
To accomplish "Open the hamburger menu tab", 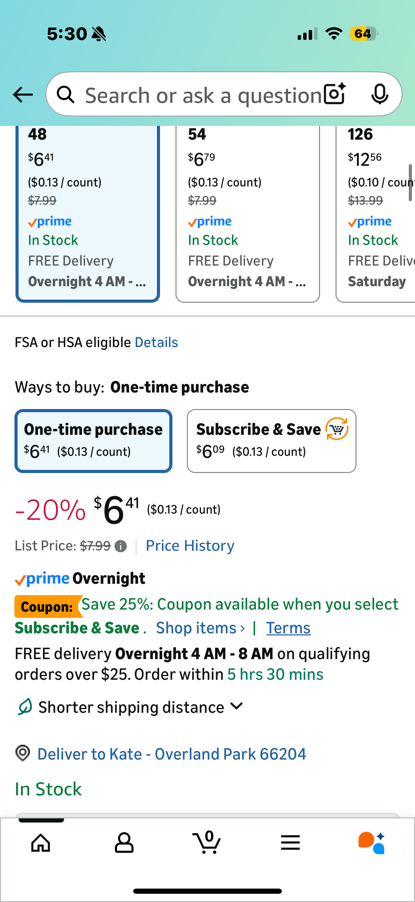I will 290,842.
